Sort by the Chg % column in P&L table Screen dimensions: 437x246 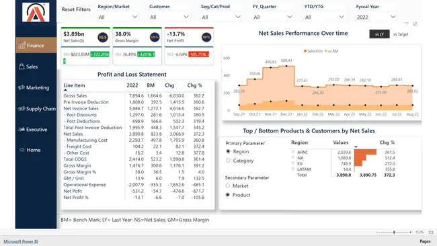tap(194, 85)
